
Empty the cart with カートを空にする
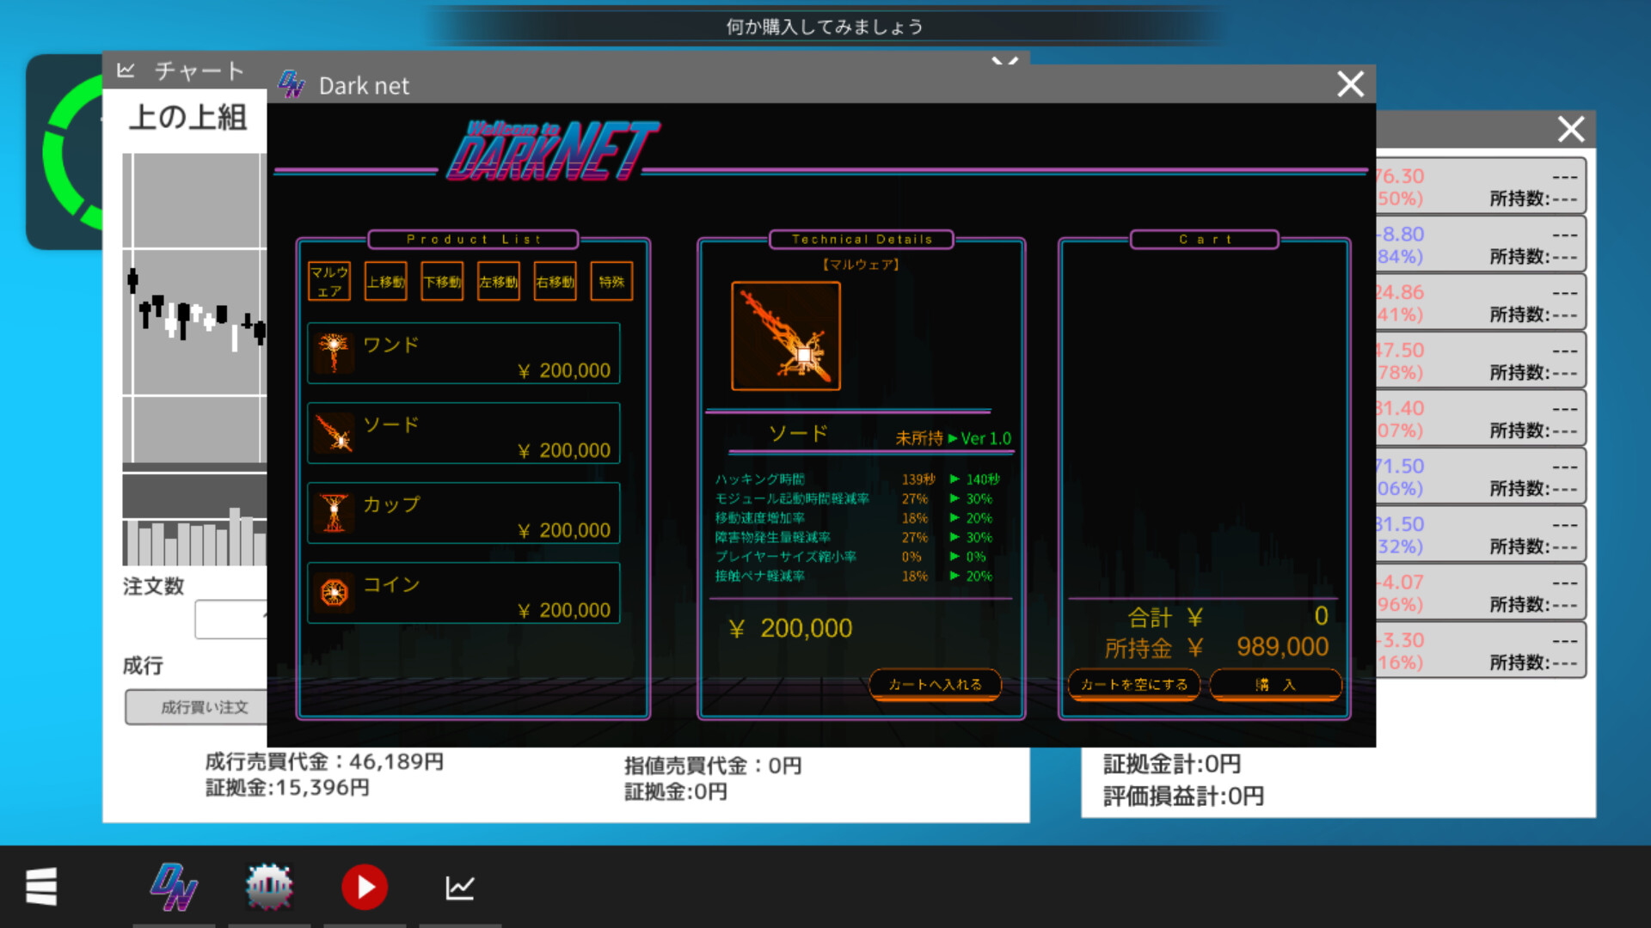click(x=1133, y=685)
